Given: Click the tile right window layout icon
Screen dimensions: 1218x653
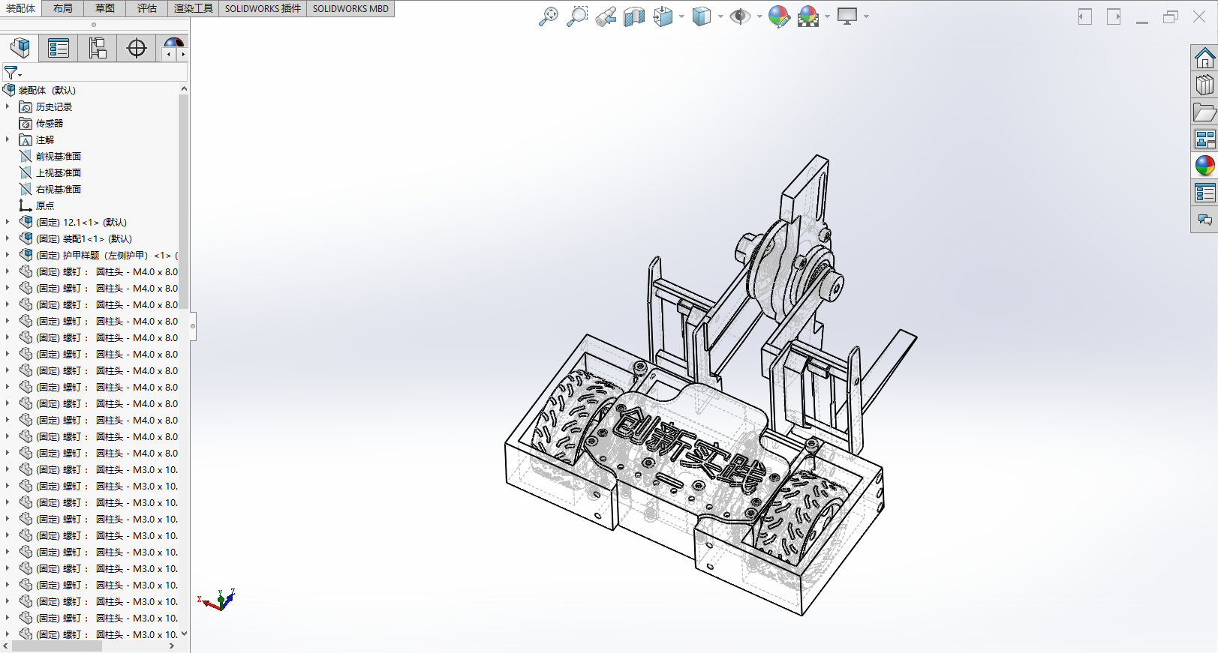Looking at the screenshot, I should (x=1114, y=16).
